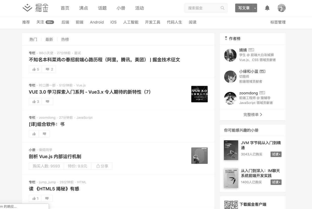
Task: Select the 推荐 category tab
Action: tap(26, 22)
